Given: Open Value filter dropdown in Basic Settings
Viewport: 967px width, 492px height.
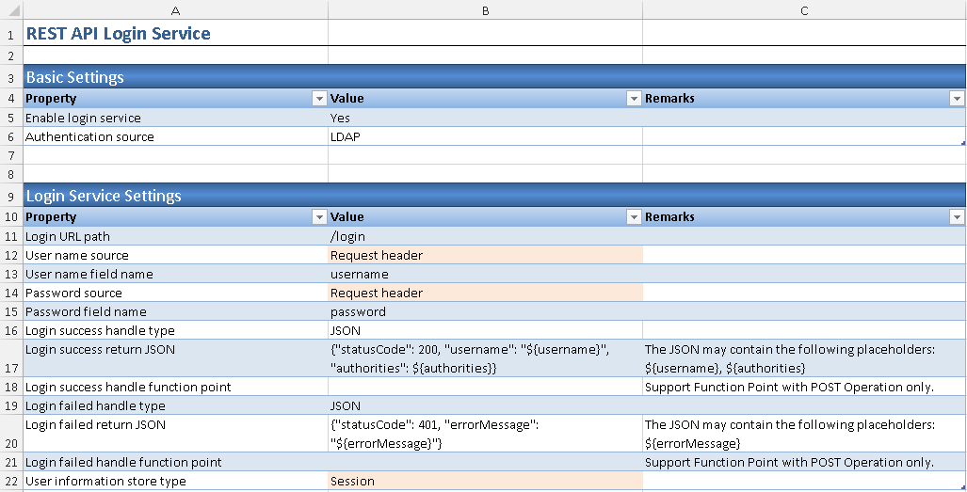Looking at the screenshot, I should point(633,99).
